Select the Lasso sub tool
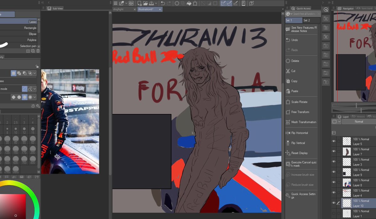Image resolution: width=376 pixels, height=219 pixels. 19,22
